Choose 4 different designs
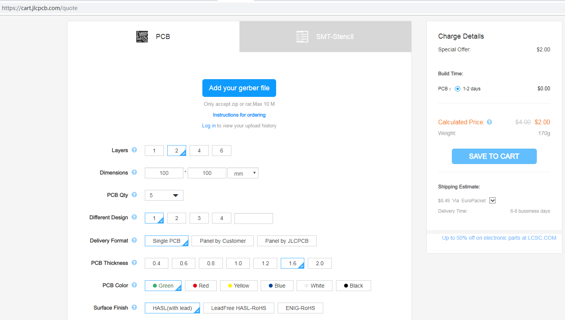Screen dimensions: 565x320 pyautogui.click(x=222, y=218)
